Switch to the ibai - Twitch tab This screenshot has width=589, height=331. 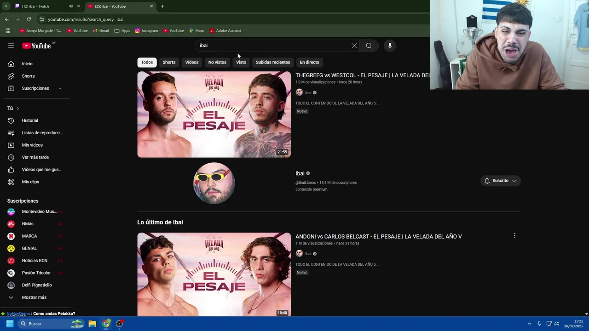click(41, 6)
